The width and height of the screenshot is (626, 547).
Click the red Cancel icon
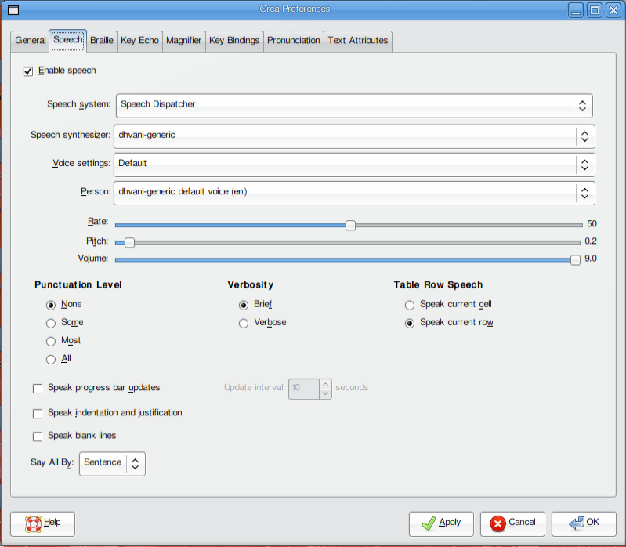coord(497,523)
